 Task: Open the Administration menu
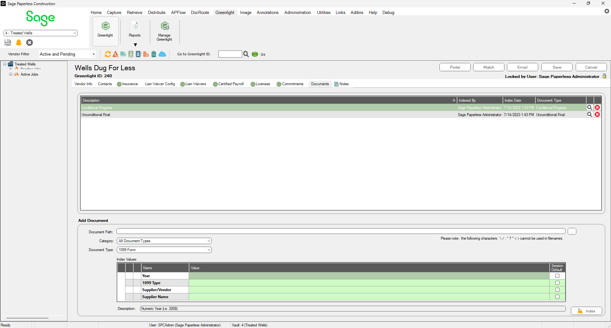pos(298,13)
